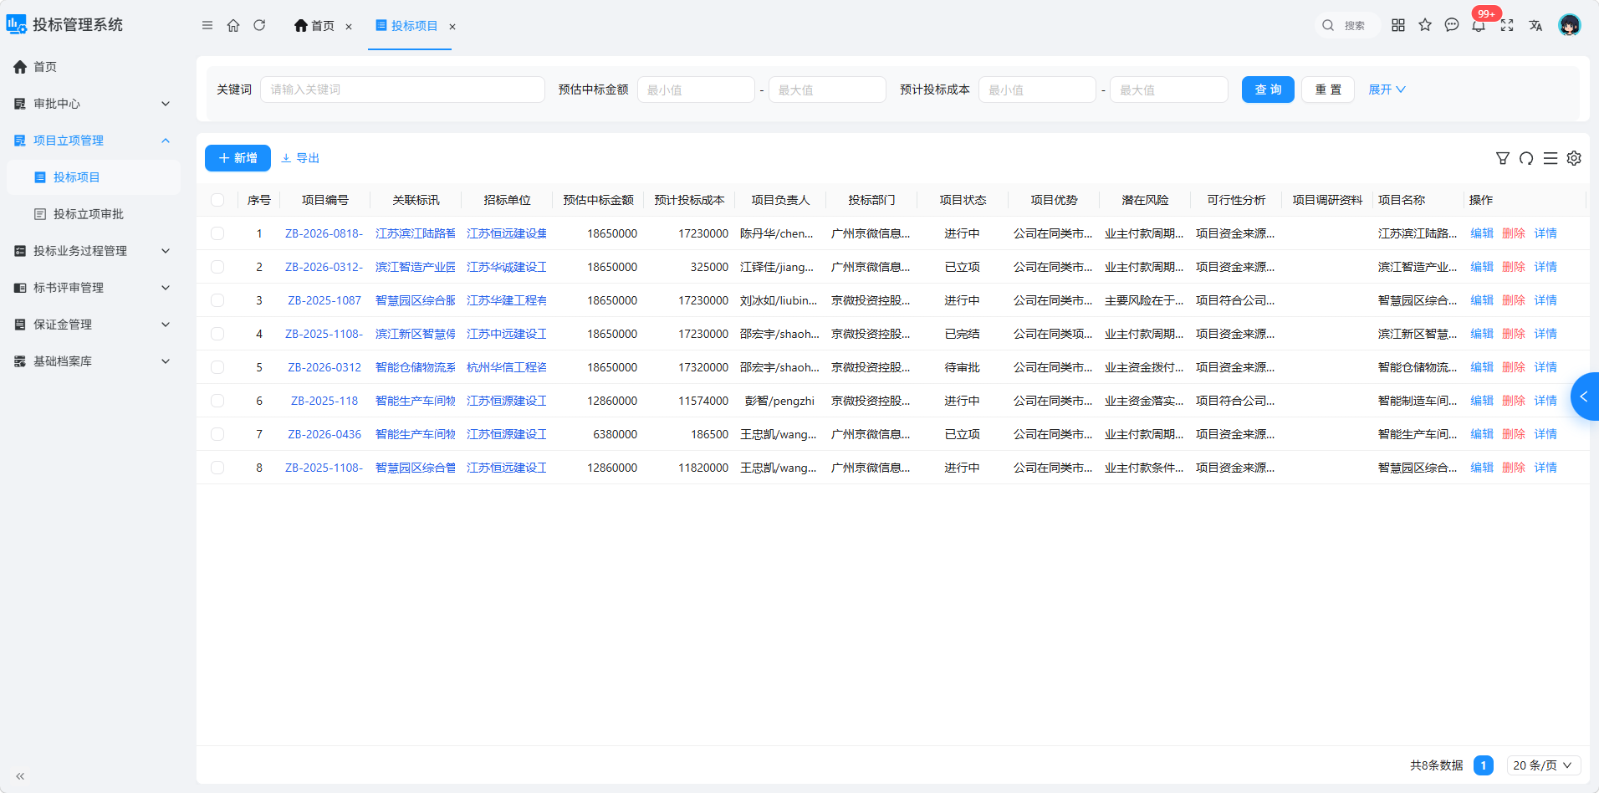This screenshot has height=793, width=1599.
Task: Check the row 8 checkbox
Action: (x=217, y=468)
